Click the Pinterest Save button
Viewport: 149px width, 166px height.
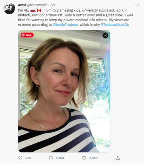(x=27, y=35)
